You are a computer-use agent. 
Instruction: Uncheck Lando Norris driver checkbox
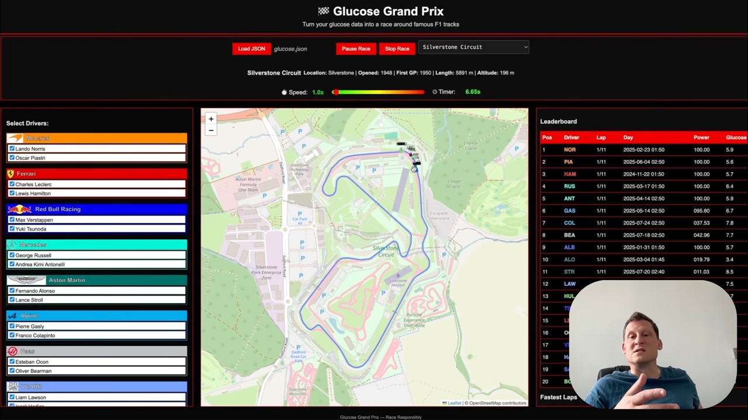[x=12, y=149]
